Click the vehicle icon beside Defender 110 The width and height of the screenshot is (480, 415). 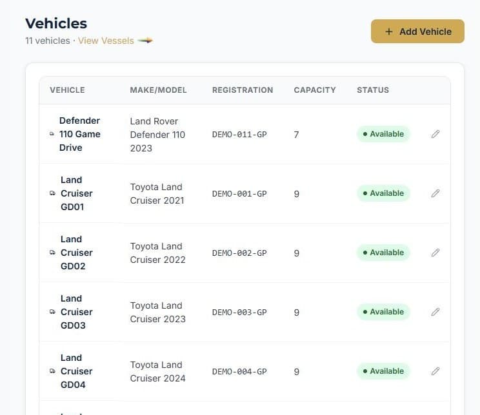(x=52, y=134)
